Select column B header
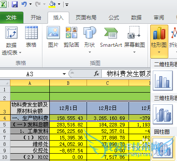 [x=68, y=83]
